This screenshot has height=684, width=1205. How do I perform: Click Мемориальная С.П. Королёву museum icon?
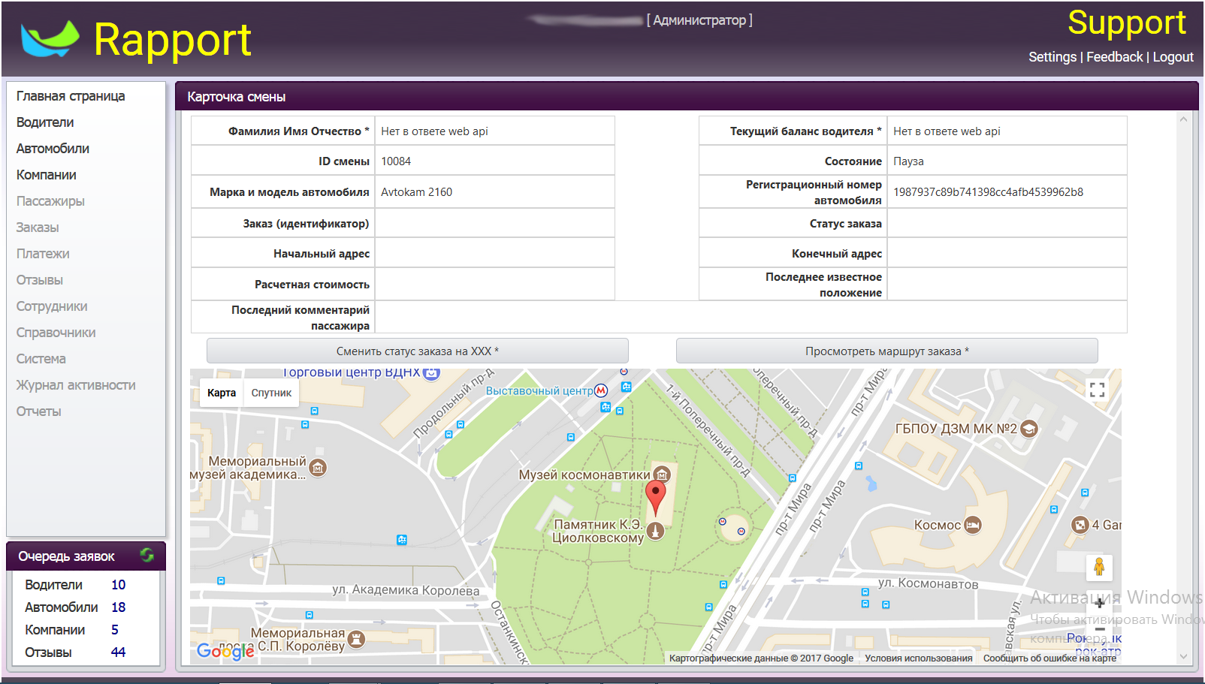[356, 640]
